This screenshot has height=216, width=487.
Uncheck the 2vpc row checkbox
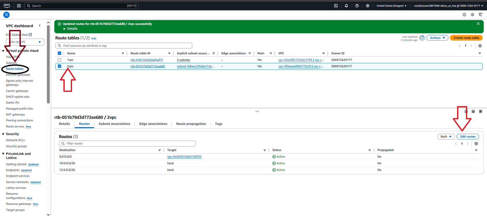tap(60, 66)
